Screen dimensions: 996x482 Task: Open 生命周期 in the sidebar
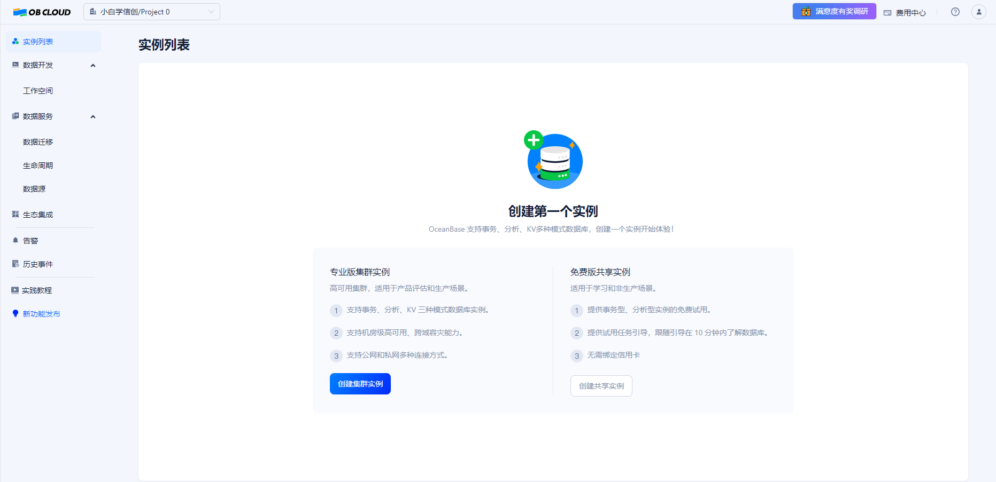38,165
